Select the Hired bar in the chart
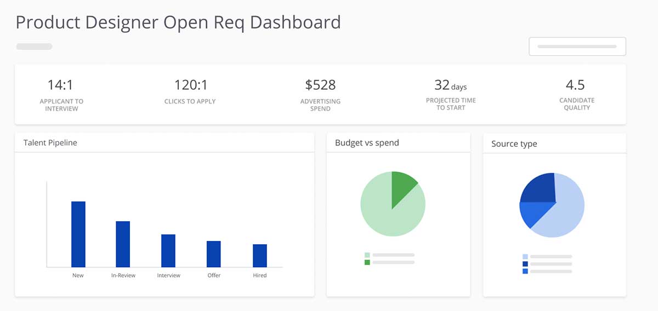 tap(260, 255)
